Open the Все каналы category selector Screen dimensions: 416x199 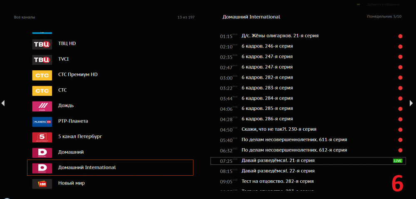(x=25, y=17)
